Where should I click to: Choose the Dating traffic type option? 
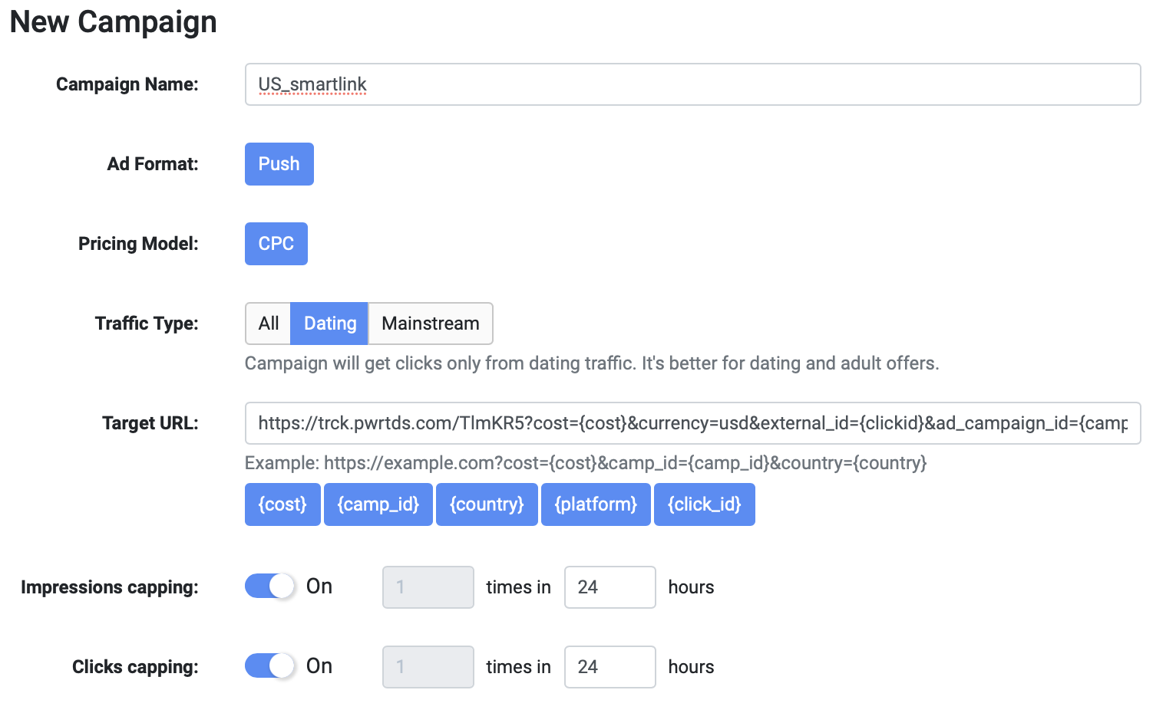pos(330,324)
